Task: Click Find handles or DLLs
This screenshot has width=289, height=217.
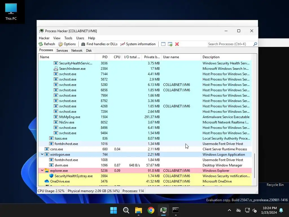Action: 99,44
